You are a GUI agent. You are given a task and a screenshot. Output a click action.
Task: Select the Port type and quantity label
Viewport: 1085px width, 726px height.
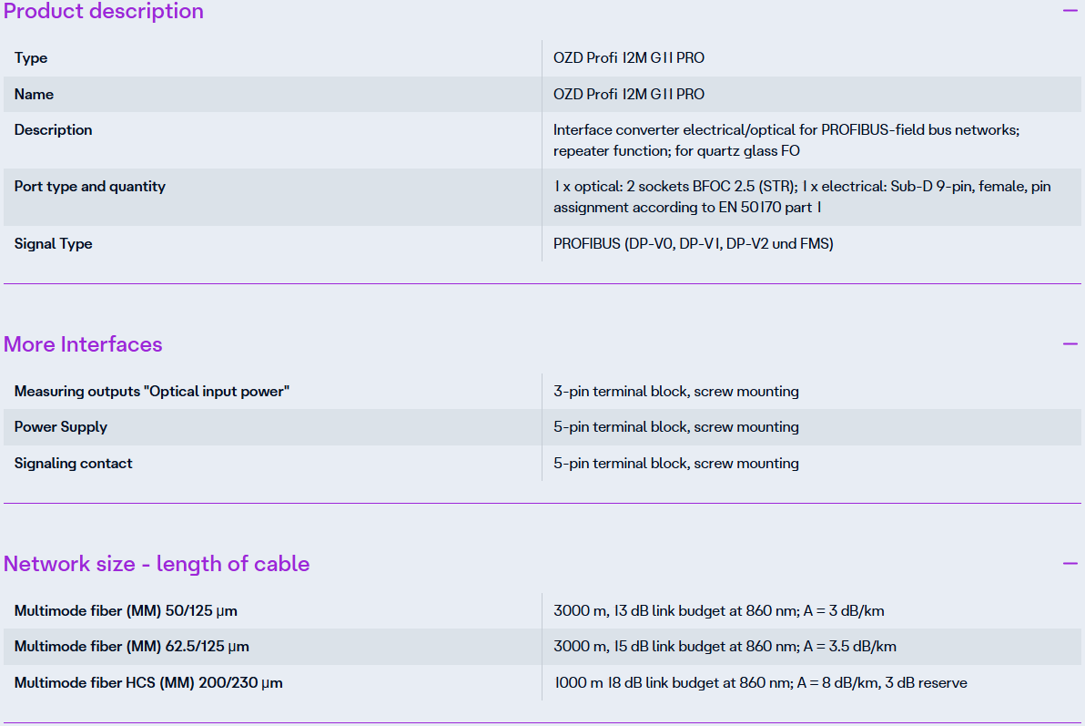pyautogui.click(x=90, y=187)
